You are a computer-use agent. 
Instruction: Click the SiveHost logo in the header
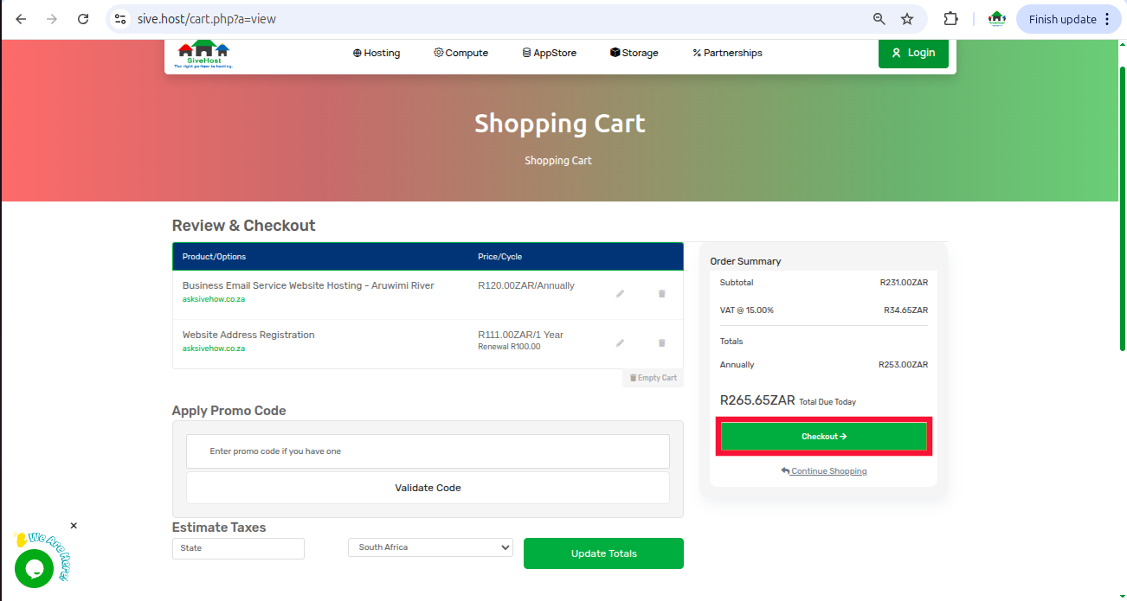[x=203, y=54]
